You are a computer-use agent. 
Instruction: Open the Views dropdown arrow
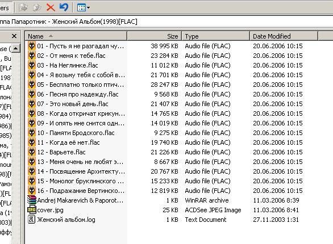click(88, 8)
